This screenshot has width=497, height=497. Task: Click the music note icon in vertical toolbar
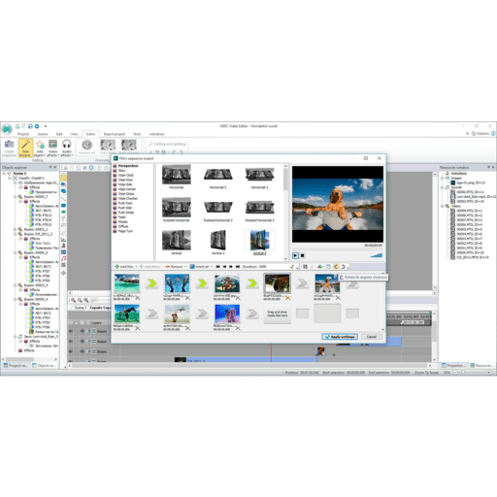tap(63, 258)
